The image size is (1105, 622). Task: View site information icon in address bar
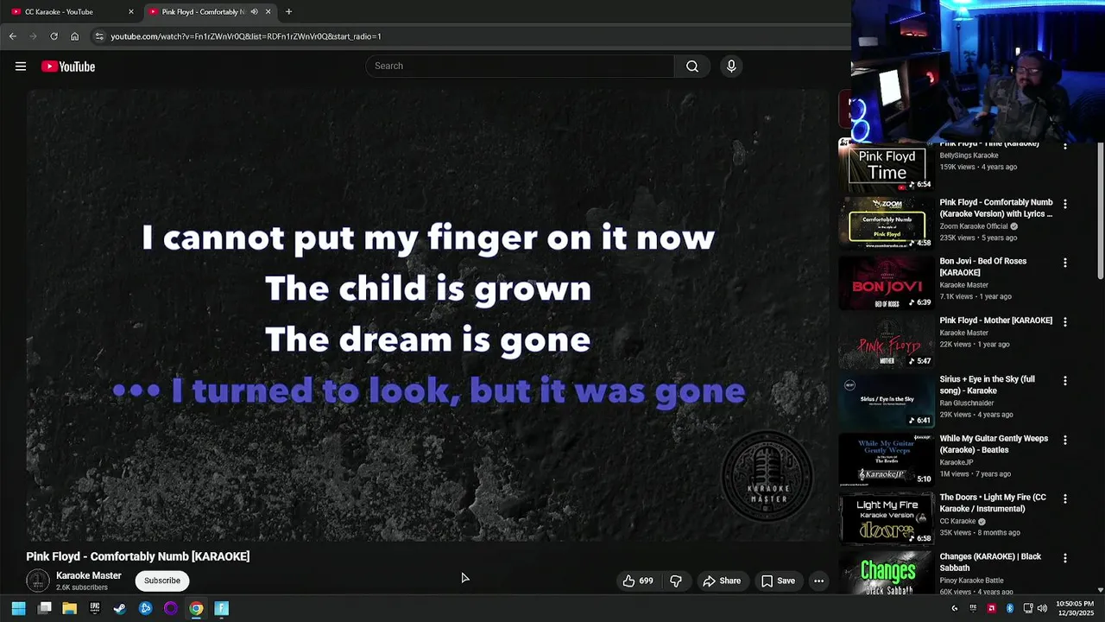point(99,36)
